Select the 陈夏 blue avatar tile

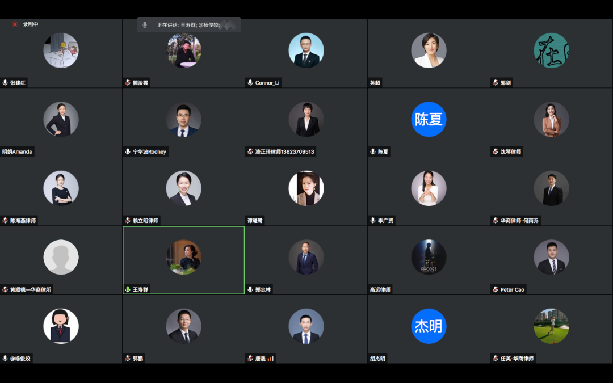[x=429, y=119]
